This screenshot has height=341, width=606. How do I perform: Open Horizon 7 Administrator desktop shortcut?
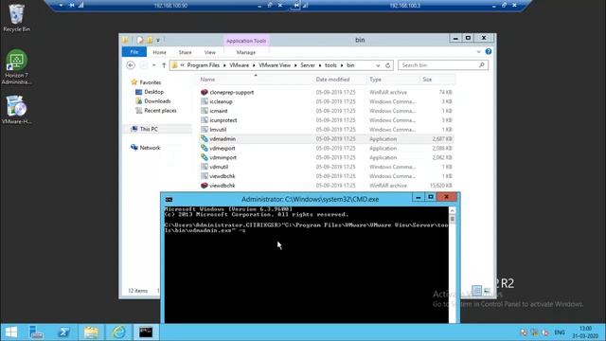[16, 66]
